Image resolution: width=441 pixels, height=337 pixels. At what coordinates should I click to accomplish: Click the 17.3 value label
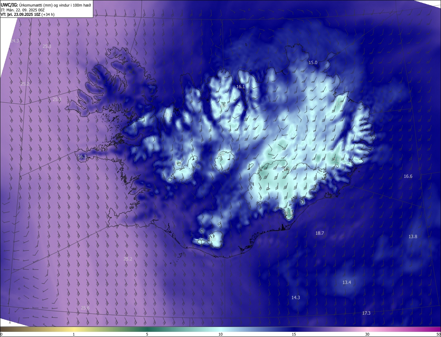coord(366,313)
